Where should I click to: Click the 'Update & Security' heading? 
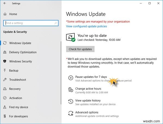point(15,32)
